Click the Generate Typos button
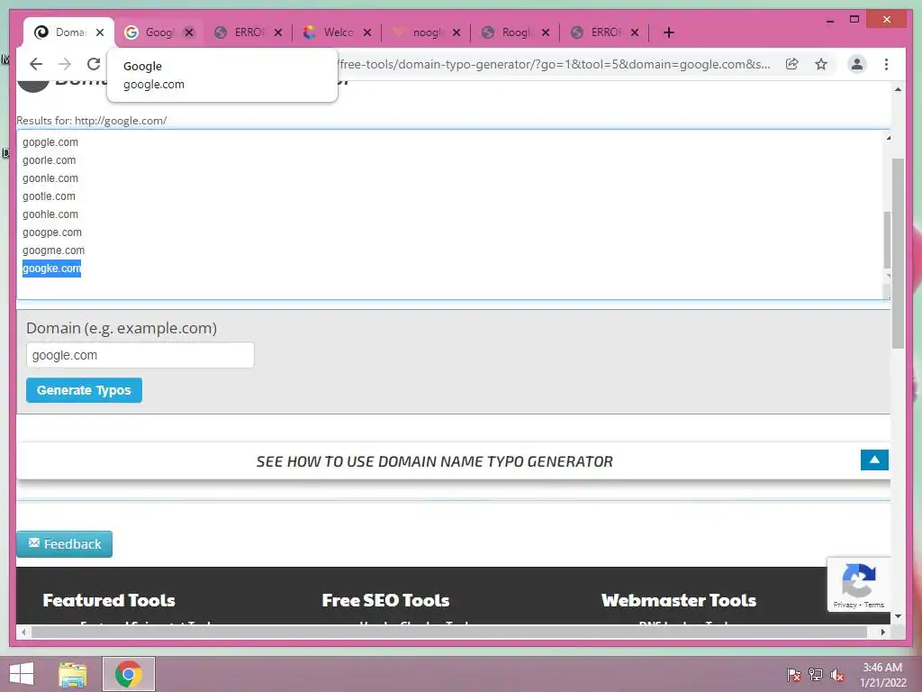This screenshot has width=922, height=692. [84, 390]
